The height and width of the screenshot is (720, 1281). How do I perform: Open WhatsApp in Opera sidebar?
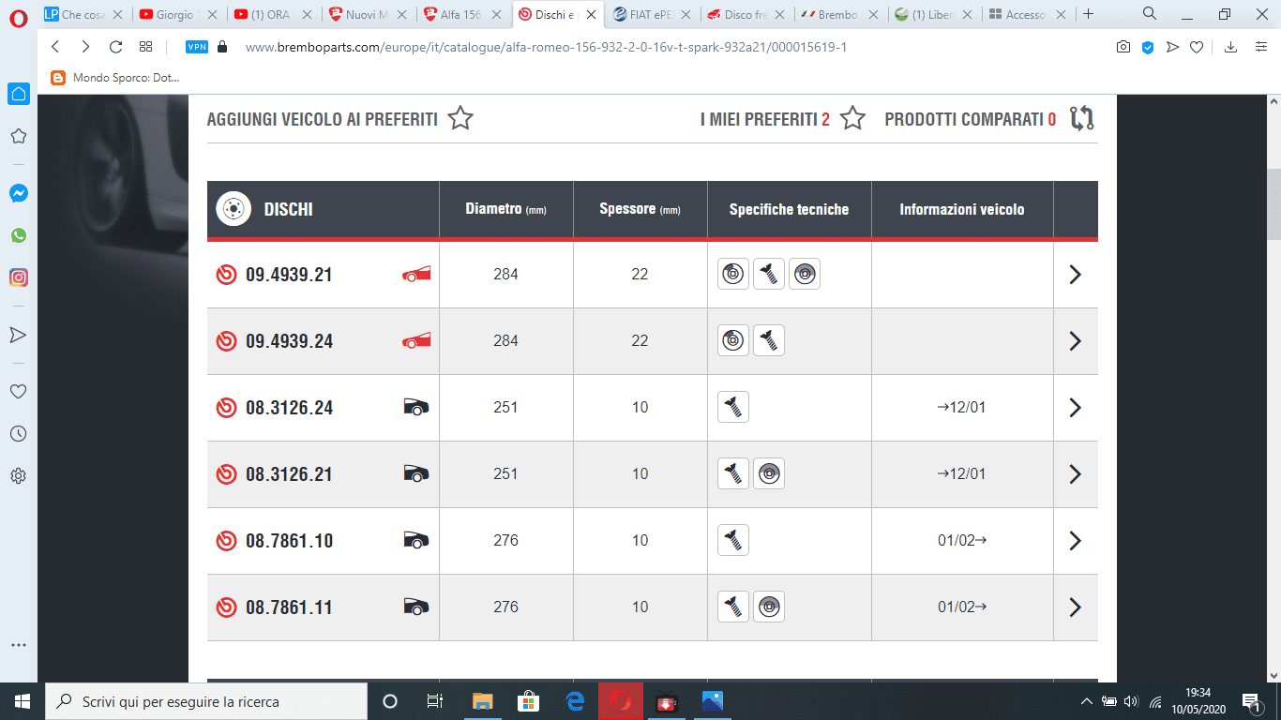[19, 235]
